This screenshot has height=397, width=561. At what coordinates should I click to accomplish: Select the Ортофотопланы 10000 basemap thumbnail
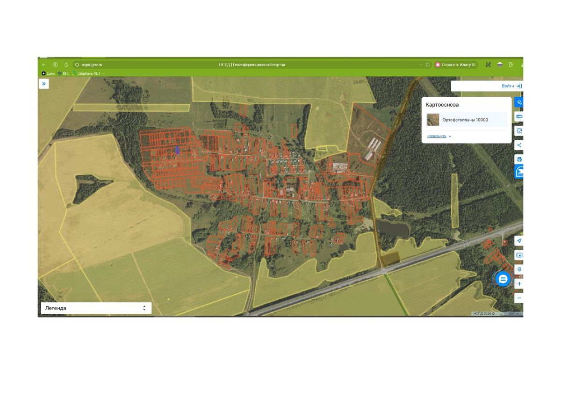pos(433,120)
